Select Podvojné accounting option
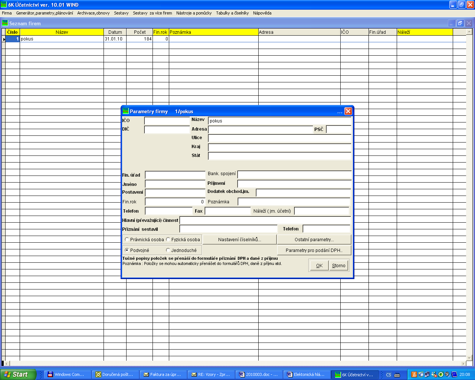The image size is (475, 380). tap(137, 250)
